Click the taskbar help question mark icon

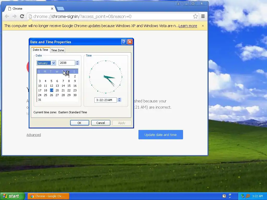tap(224, 196)
